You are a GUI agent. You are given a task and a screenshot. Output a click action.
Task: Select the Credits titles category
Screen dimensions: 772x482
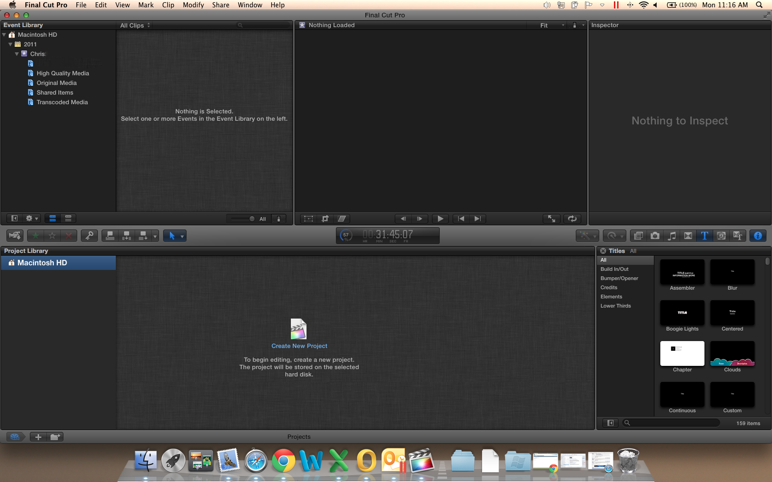tap(609, 287)
